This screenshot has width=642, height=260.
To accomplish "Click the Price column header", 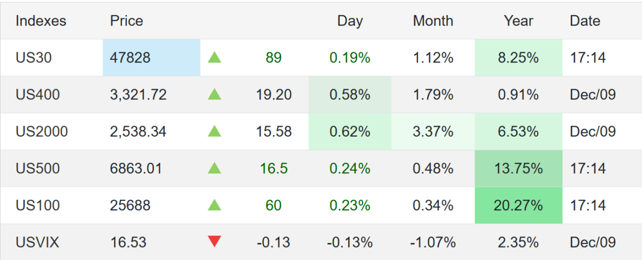I will (126, 21).
